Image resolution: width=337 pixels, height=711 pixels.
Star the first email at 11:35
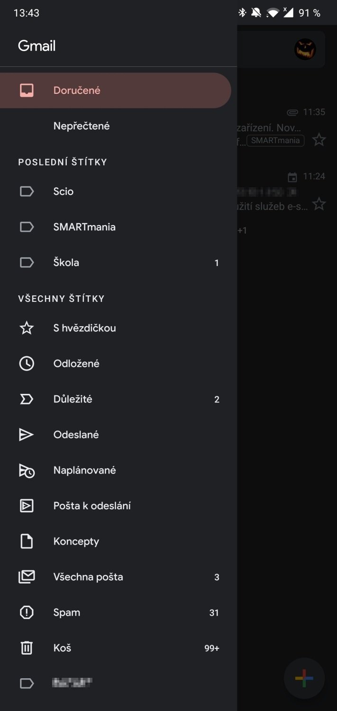click(x=319, y=140)
